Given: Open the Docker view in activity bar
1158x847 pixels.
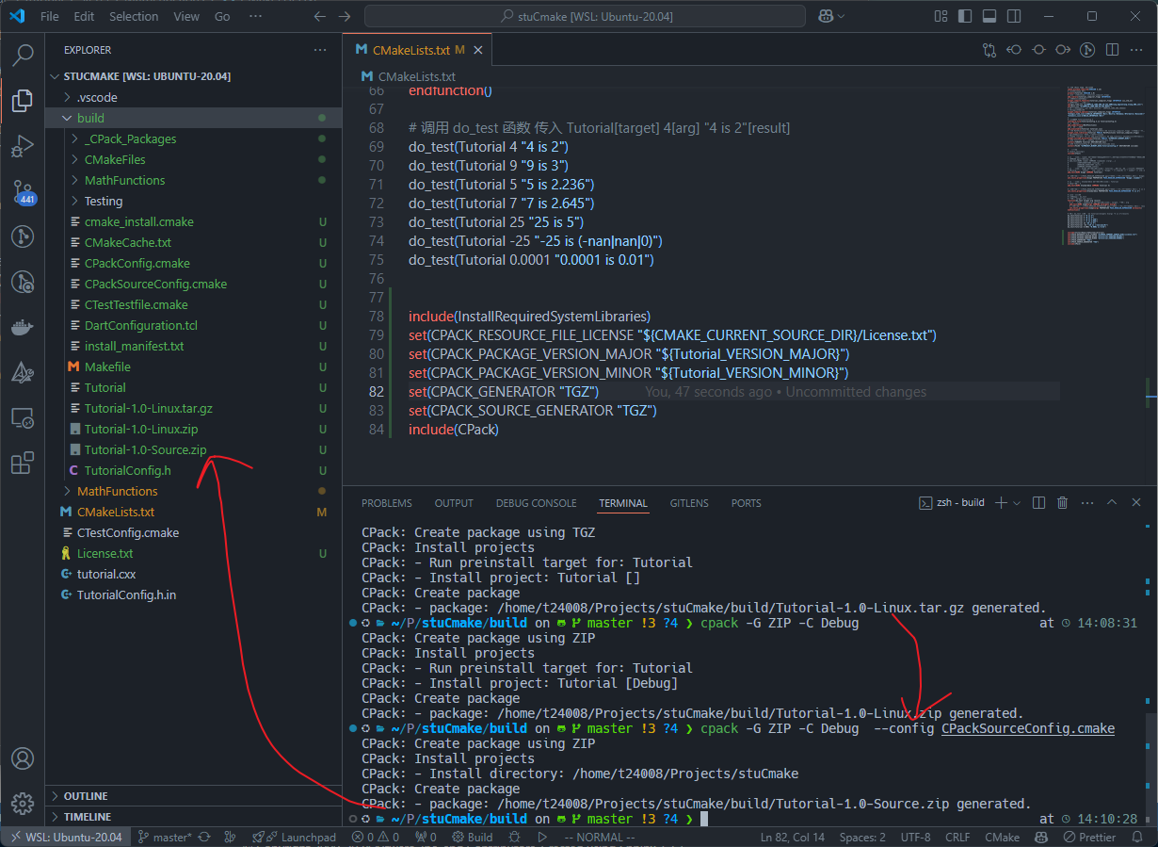Looking at the screenshot, I should point(22,327).
